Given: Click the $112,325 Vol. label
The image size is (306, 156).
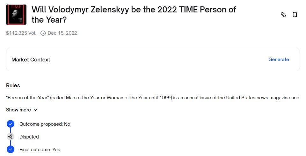Looking at the screenshot, I should tap(21, 33).
